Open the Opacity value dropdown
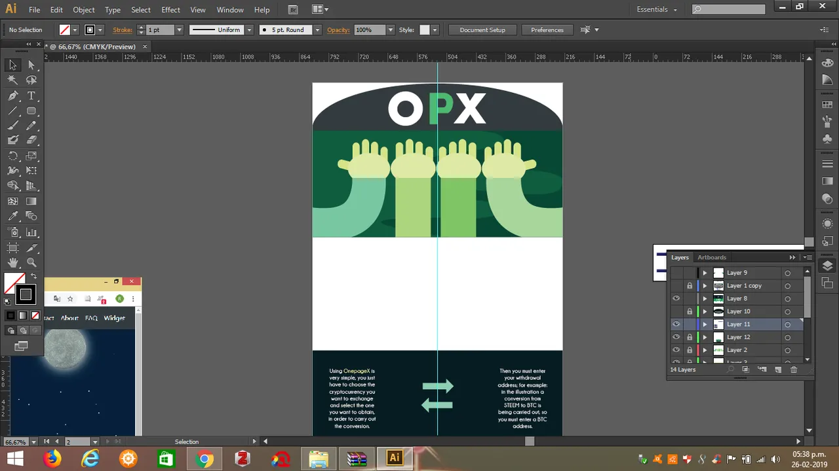 (x=390, y=30)
